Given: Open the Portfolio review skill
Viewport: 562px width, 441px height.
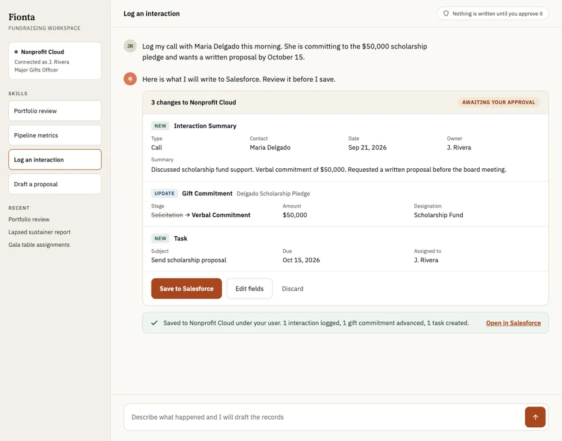Looking at the screenshot, I should click(55, 111).
